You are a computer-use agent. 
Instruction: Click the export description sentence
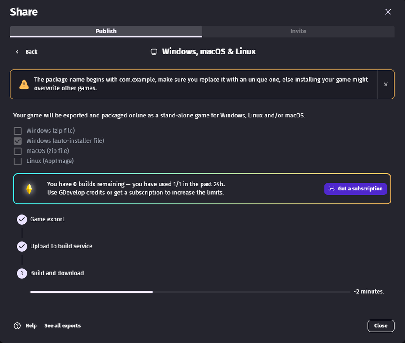pos(159,115)
